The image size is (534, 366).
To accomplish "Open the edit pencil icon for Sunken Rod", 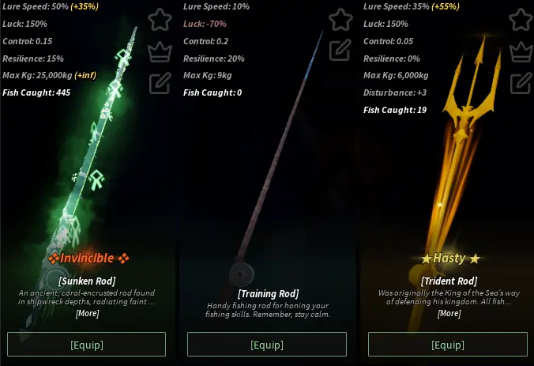I will pos(160,83).
